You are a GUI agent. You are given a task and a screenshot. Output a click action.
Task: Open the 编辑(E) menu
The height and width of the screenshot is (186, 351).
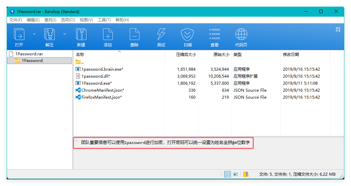33,20
